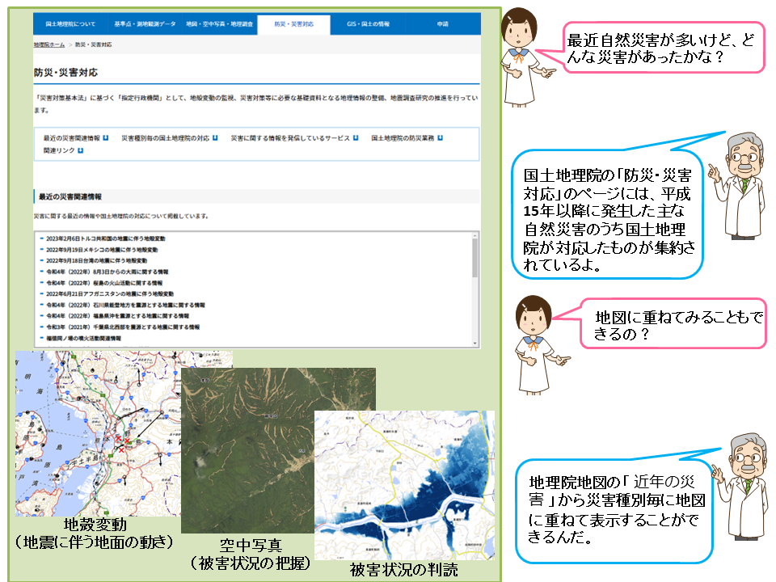Open 石川県能登地方を震源とする地震 link
Viewport: 776px width, 582px height.
(x=126, y=305)
